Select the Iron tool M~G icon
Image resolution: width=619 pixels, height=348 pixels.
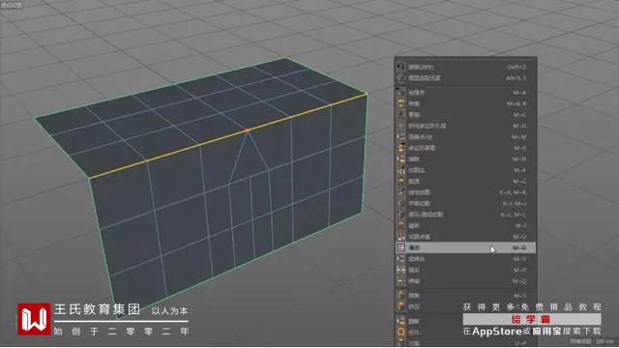pyautogui.click(x=401, y=181)
